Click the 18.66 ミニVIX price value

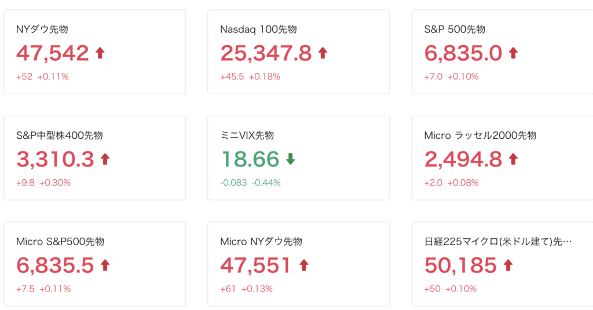tap(250, 159)
